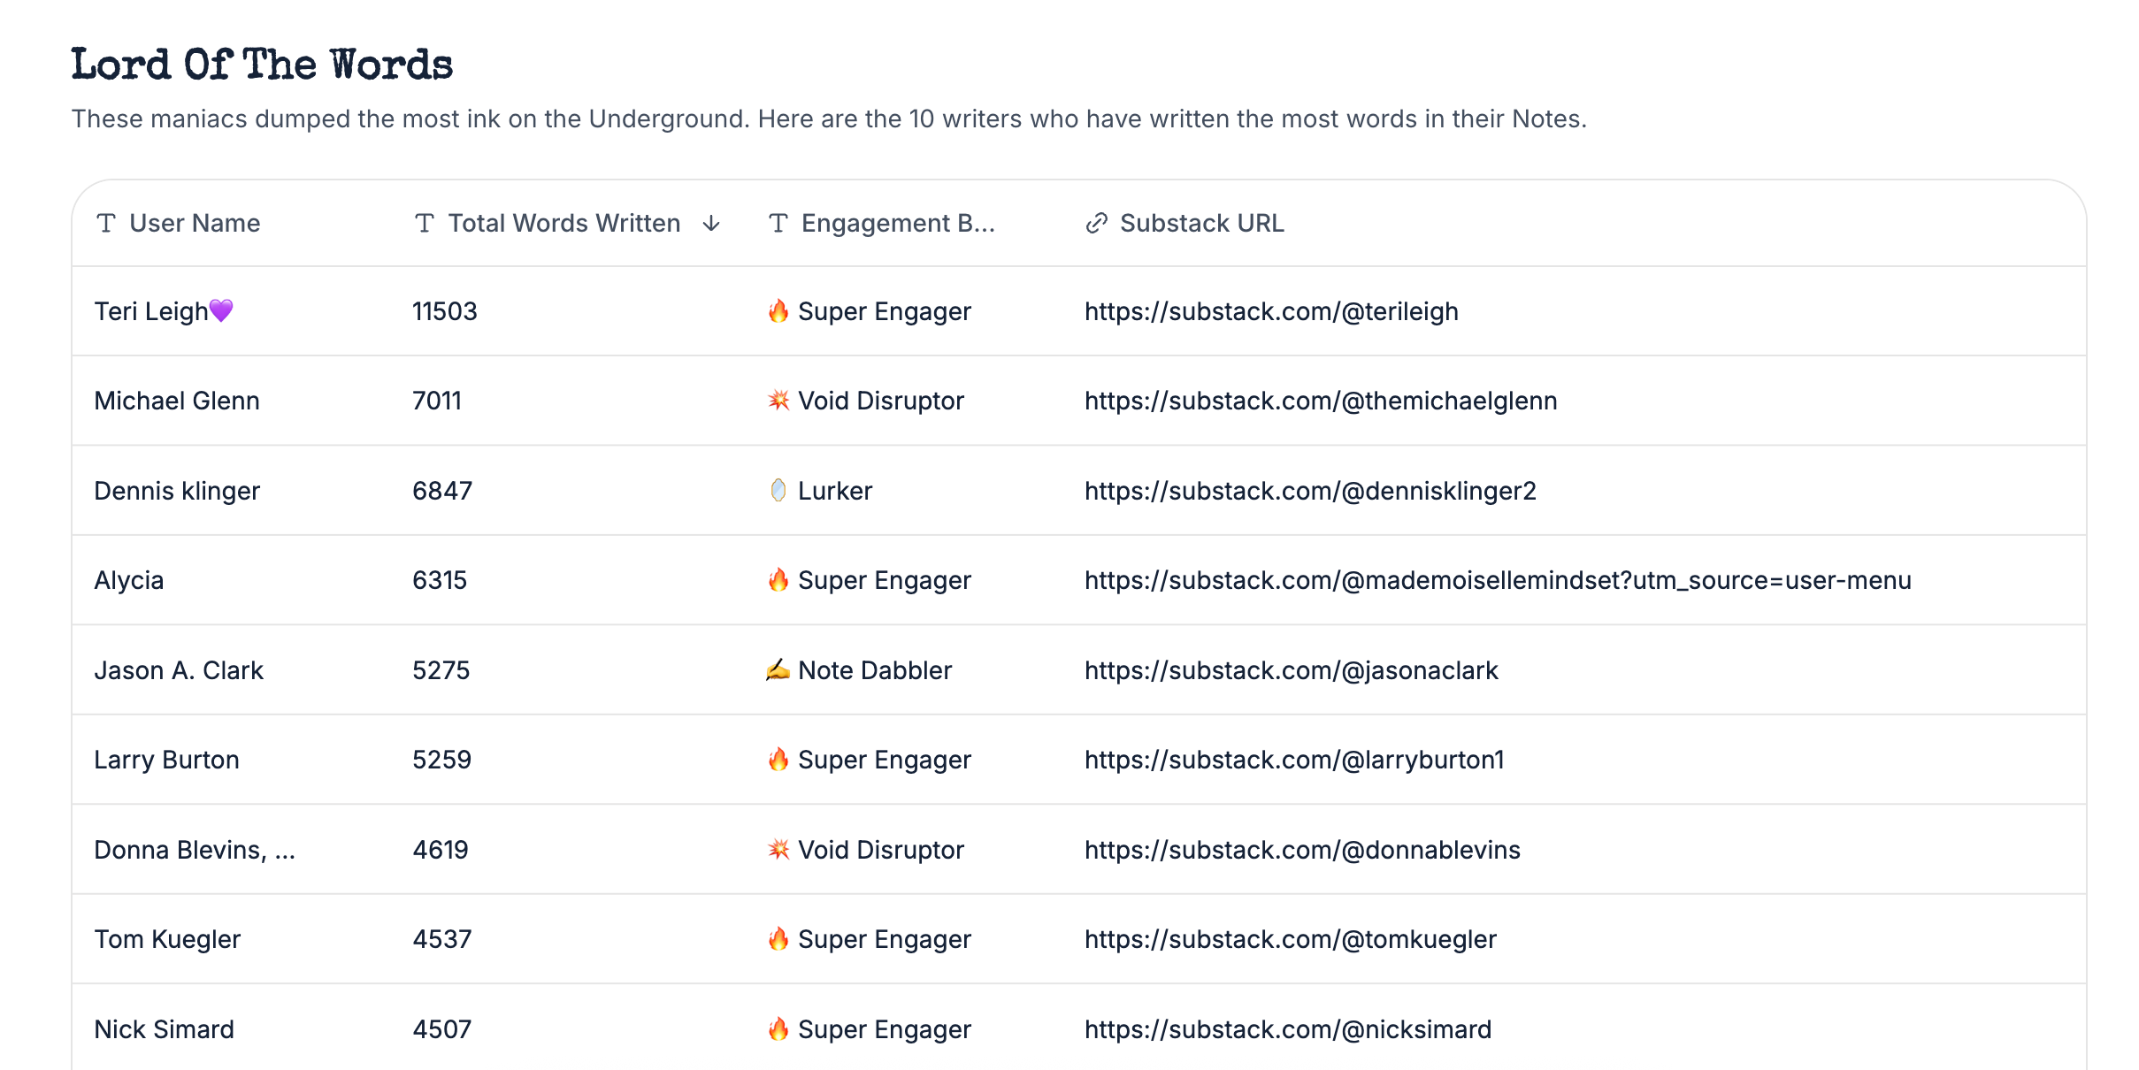This screenshot has height=1070, width=2139.
Task: Click the 'These maniacs dumped the most ink' description
Action: pos(829,118)
